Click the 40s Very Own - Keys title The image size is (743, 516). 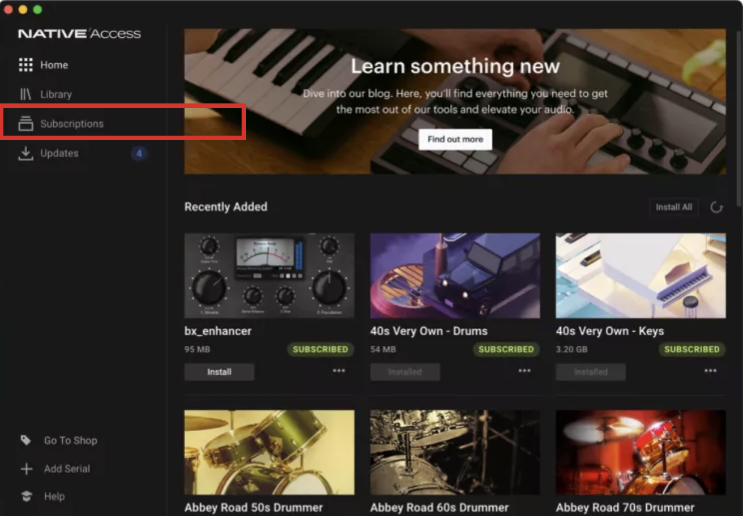610,331
